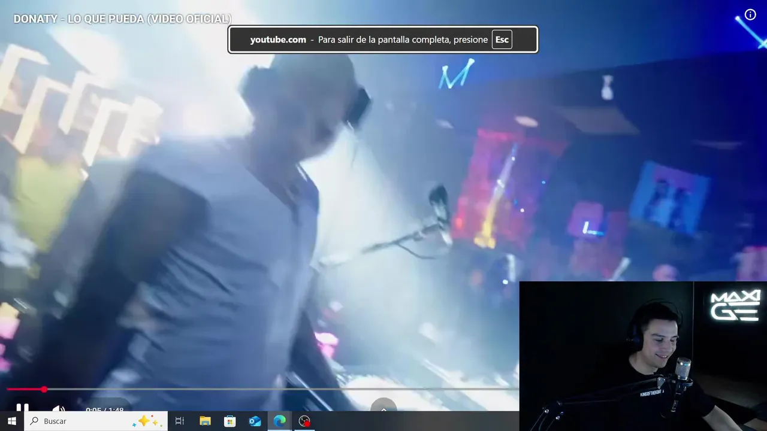Open the video info icon top right
Screen dimensions: 767x431
pyautogui.click(x=750, y=14)
